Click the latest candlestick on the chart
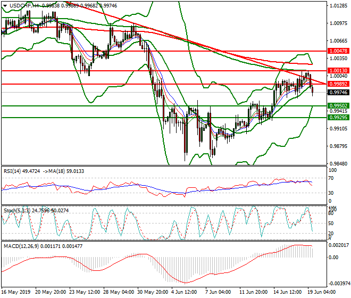 [313, 90]
